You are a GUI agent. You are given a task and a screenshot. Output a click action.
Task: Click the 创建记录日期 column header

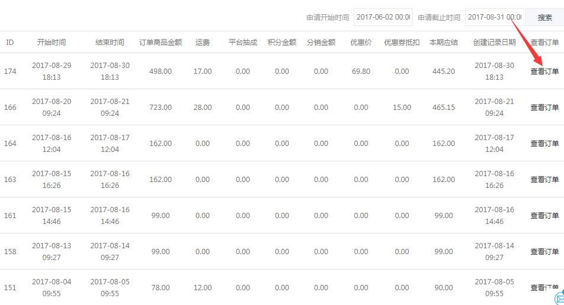coord(494,43)
